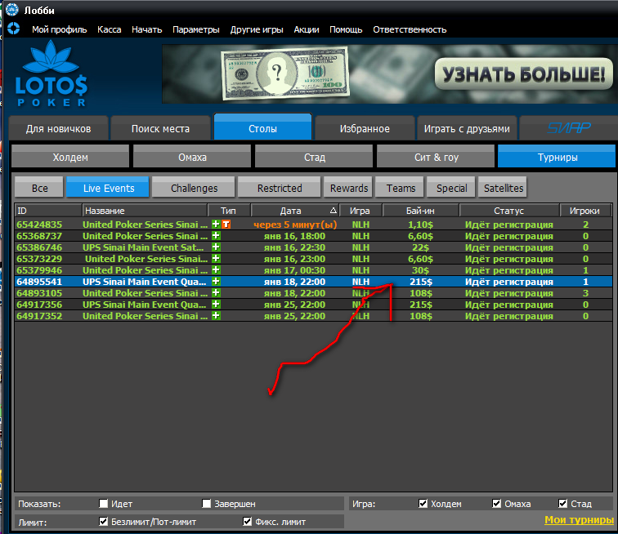Open the Другие игры menu
The image size is (618, 534).
coord(257,29)
